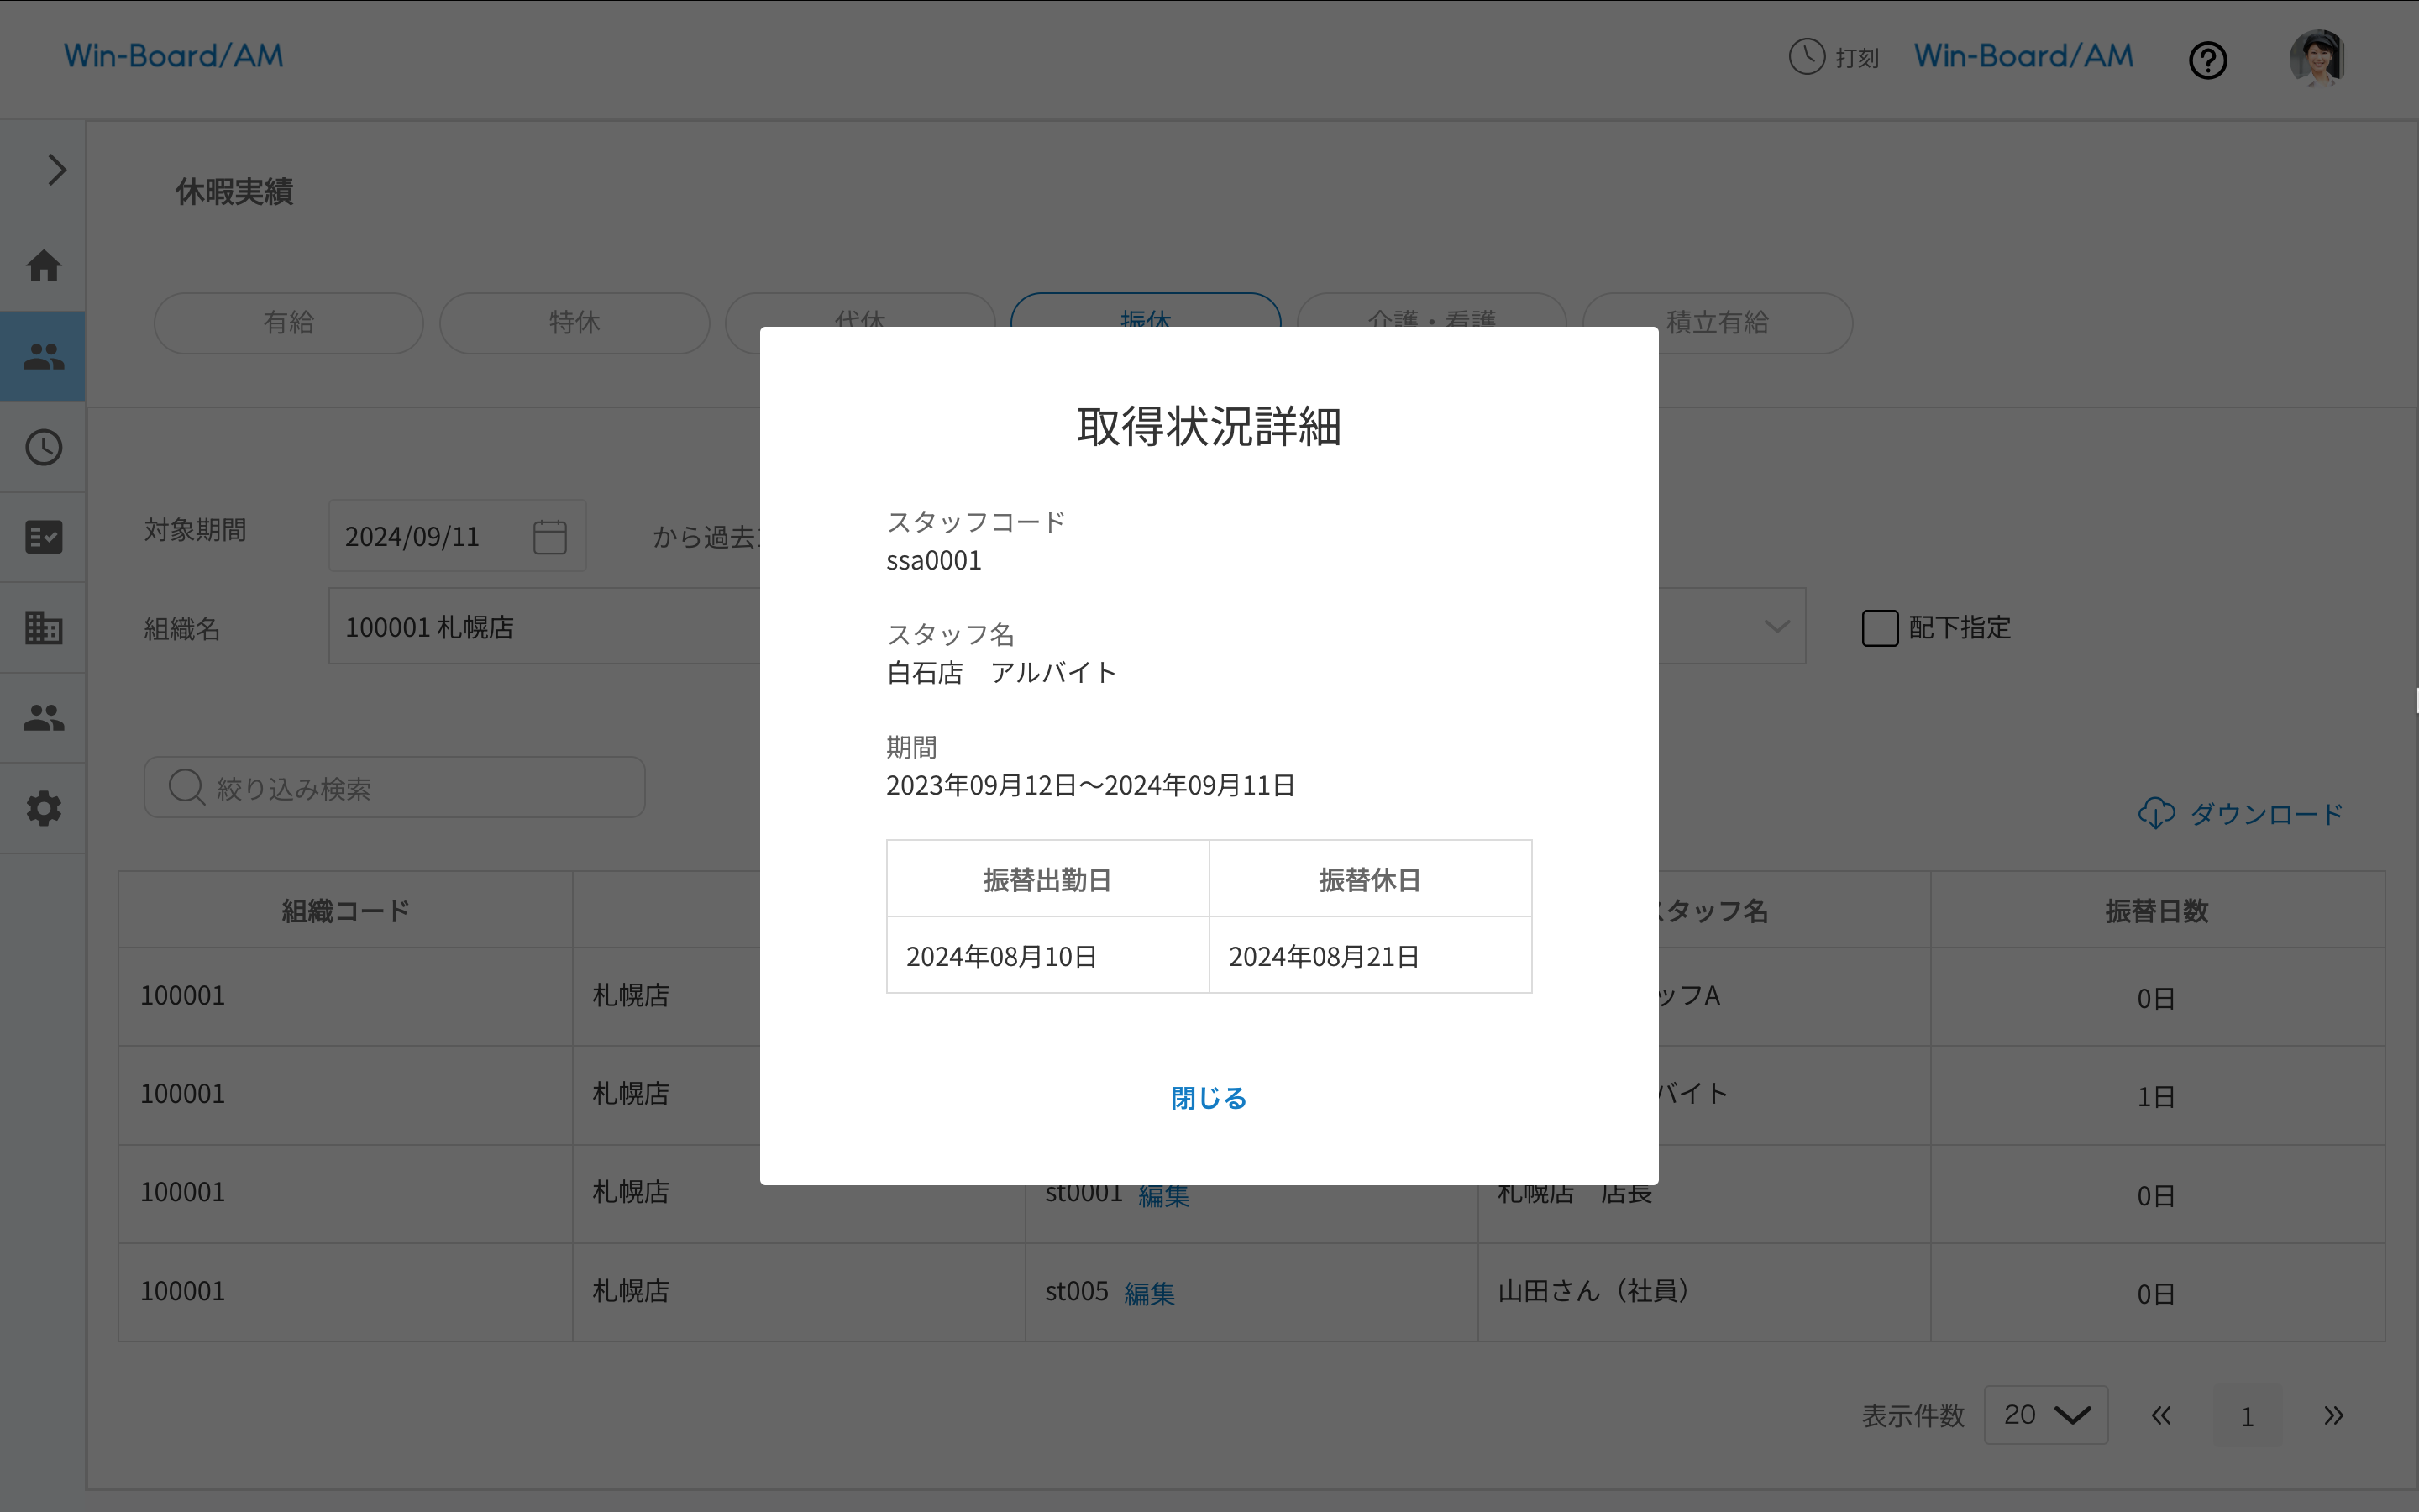This screenshot has width=2419, height=1512.
Task: Collapse the sidebar with the chevron arrow
Action: click(x=56, y=170)
